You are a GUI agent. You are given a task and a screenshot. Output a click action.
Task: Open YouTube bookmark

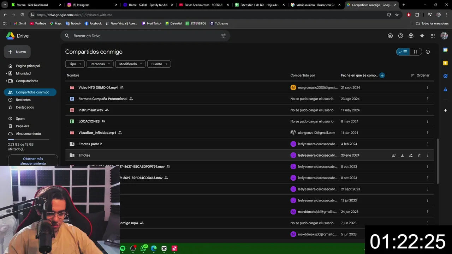pos(38,24)
